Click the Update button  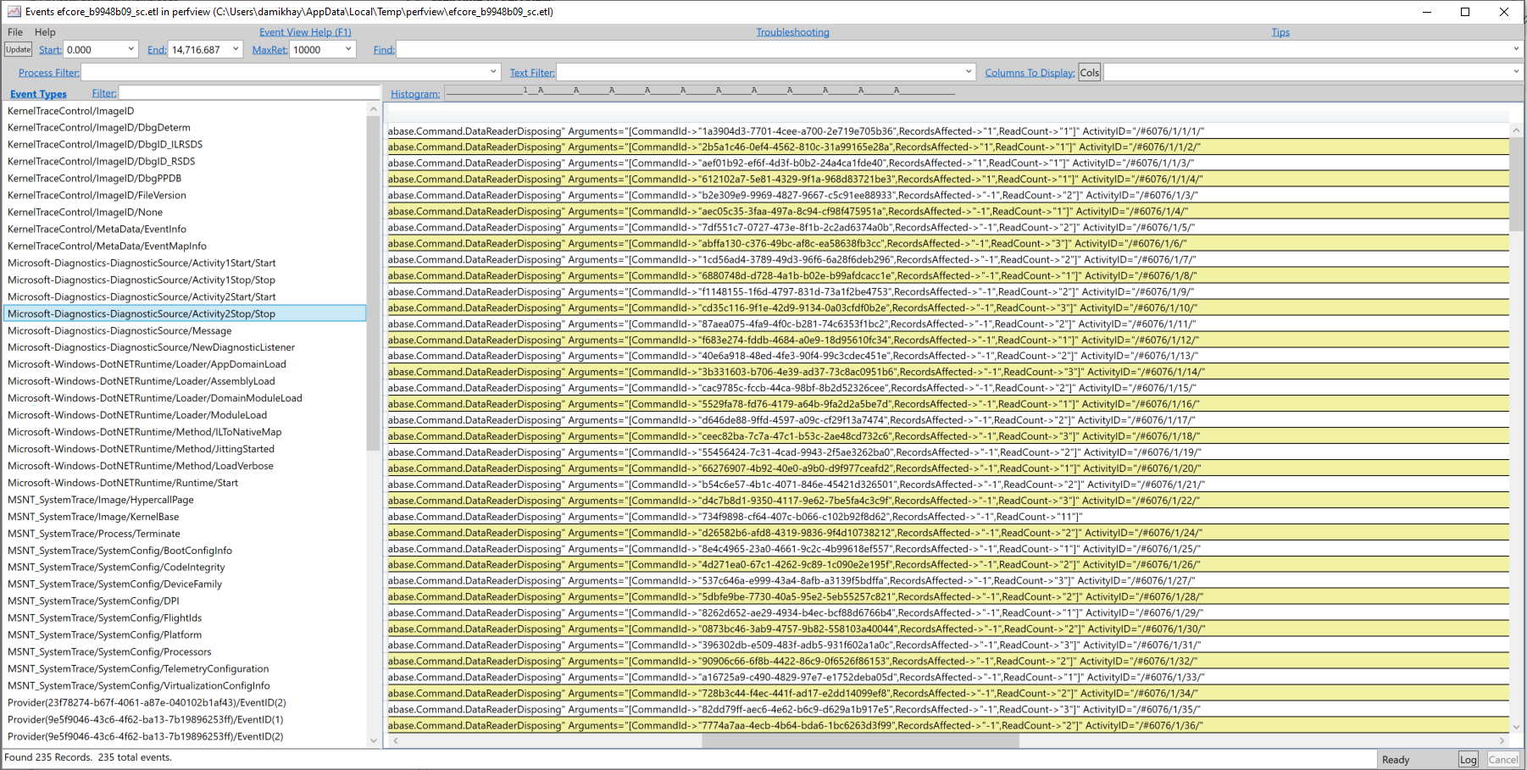point(18,49)
